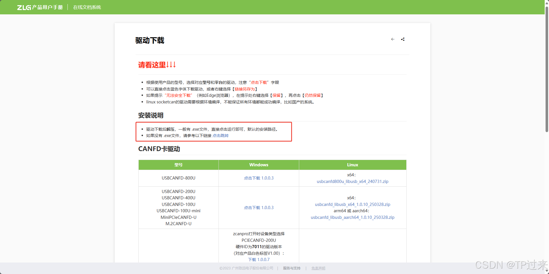Download driver via 点击下载 1.0.0.3 for USBCANFD-800U

tap(258, 178)
